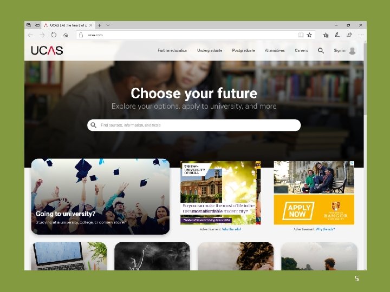Share this page icon
Screen dimensions: 390x292
[x=349, y=35]
